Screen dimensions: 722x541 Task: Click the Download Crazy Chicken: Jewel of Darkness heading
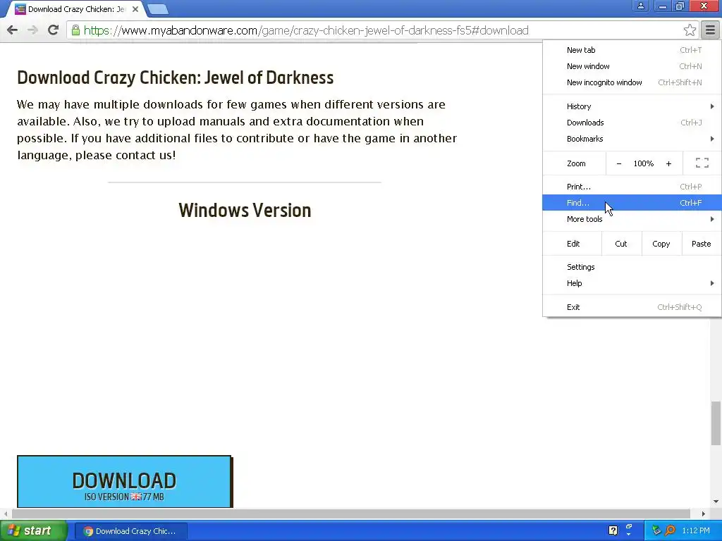tap(175, 77)
